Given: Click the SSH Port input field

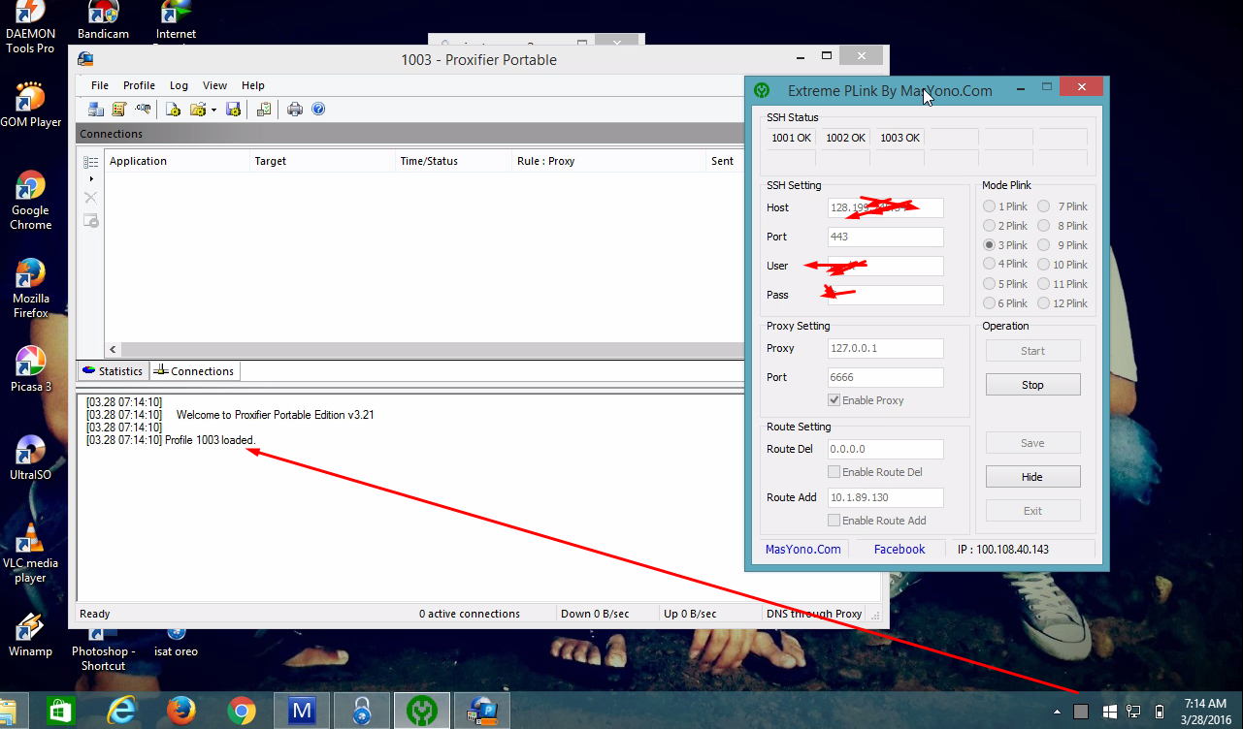Looking at the screenshot, I should 884,236.
